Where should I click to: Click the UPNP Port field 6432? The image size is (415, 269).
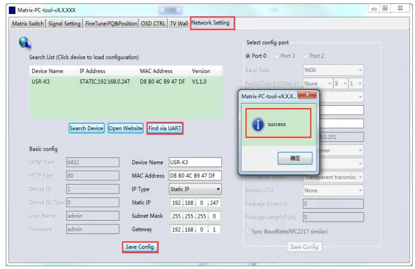click(93, 163)
